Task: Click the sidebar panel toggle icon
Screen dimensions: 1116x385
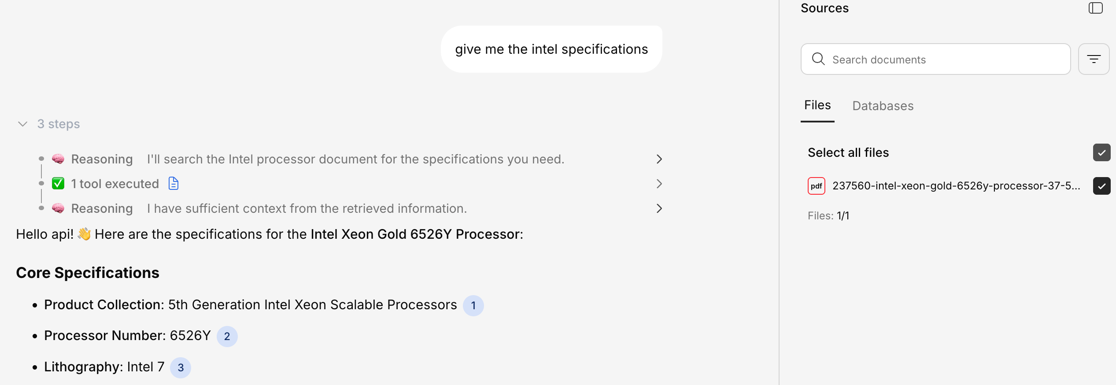Action: click(1095, 8)
